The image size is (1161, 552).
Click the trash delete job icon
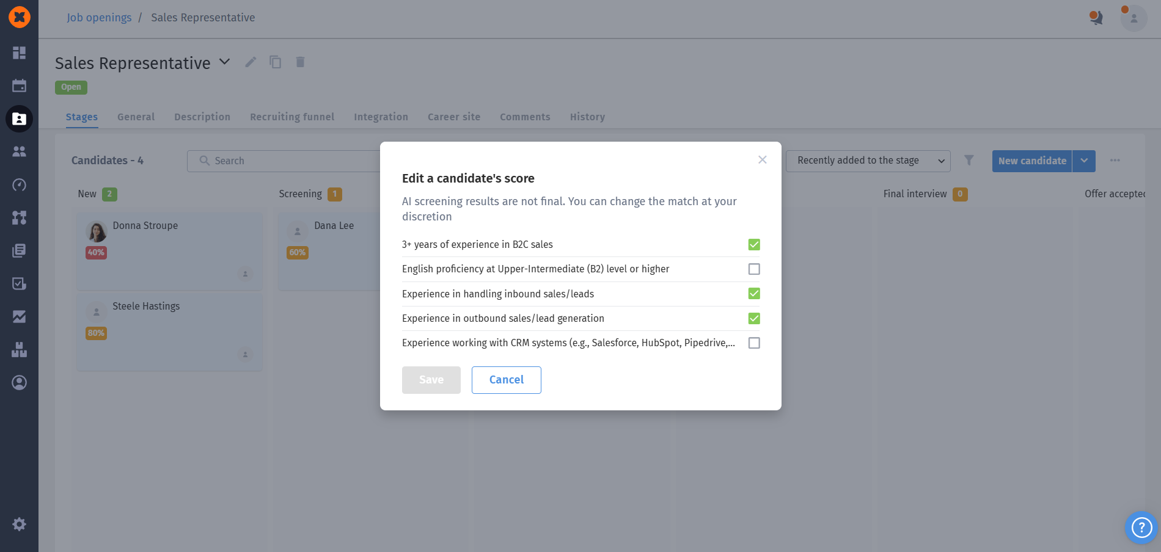(x=300, y=62)
